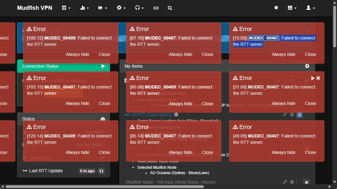Open the miHoYo Data Saving item link
This screenshot has height=189, width=337.
(151, 114)
